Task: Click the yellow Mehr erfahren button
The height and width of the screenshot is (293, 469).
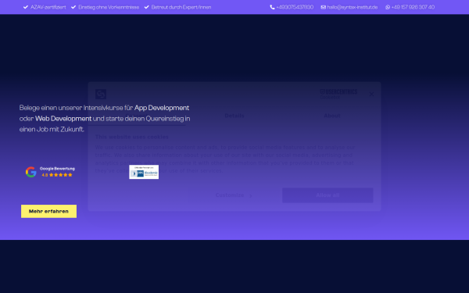Action: (x=48, y=212)
